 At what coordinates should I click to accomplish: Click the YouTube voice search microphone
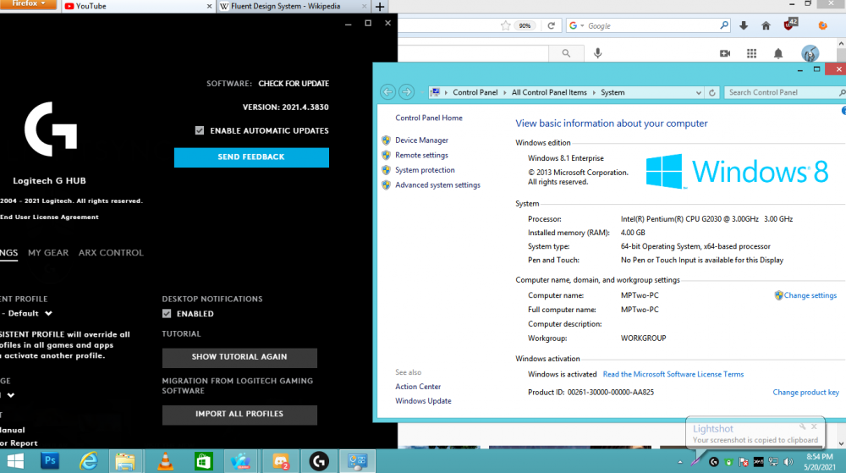[x=597, y=52]
